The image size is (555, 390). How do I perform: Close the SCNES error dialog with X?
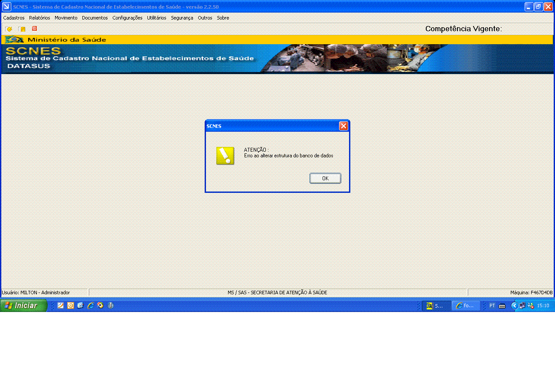click(x=343, y=126)
